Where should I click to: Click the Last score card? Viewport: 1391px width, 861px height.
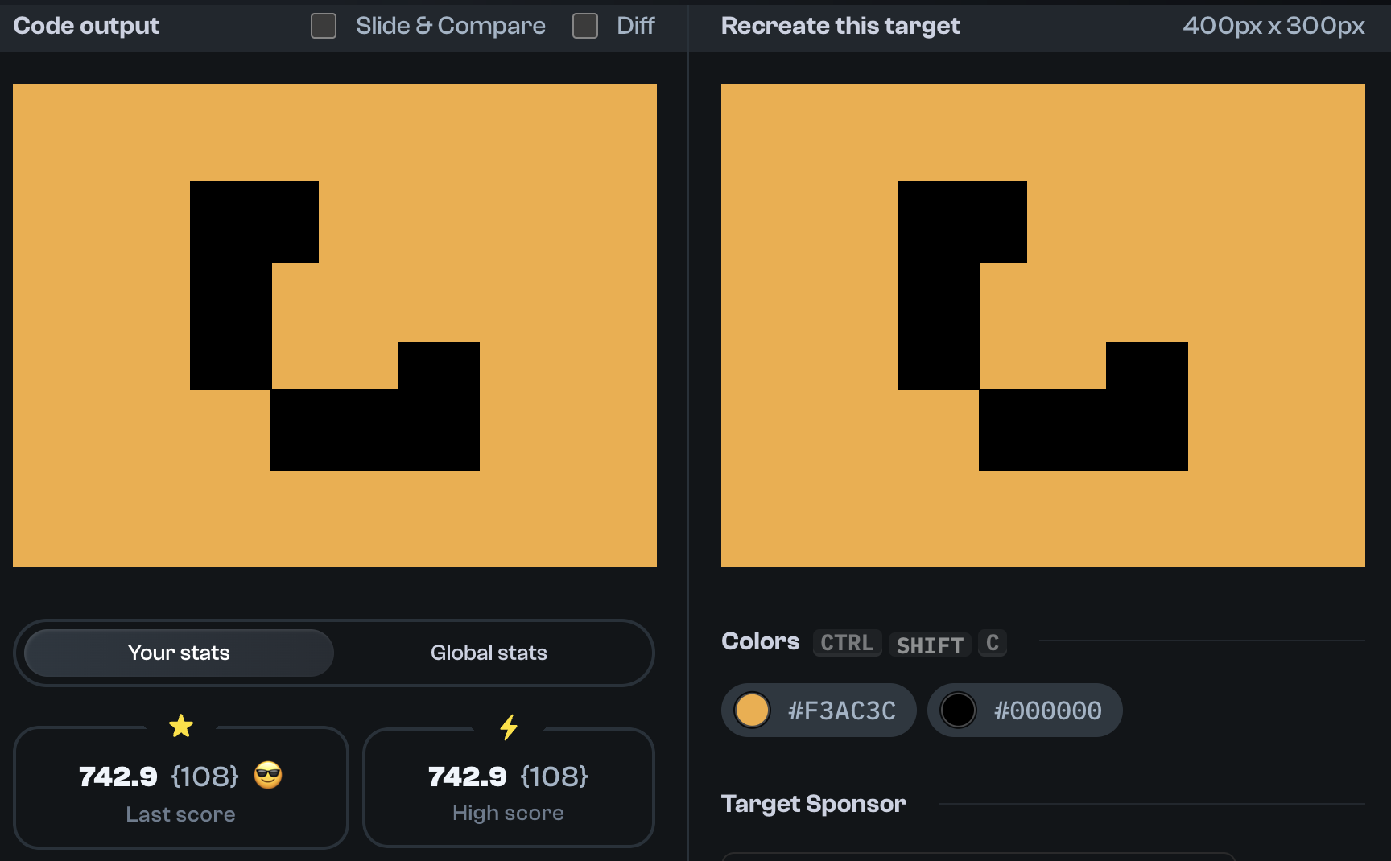181,787
